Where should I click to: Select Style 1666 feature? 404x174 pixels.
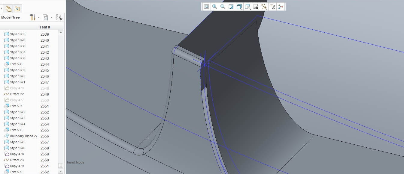(17, 46)
